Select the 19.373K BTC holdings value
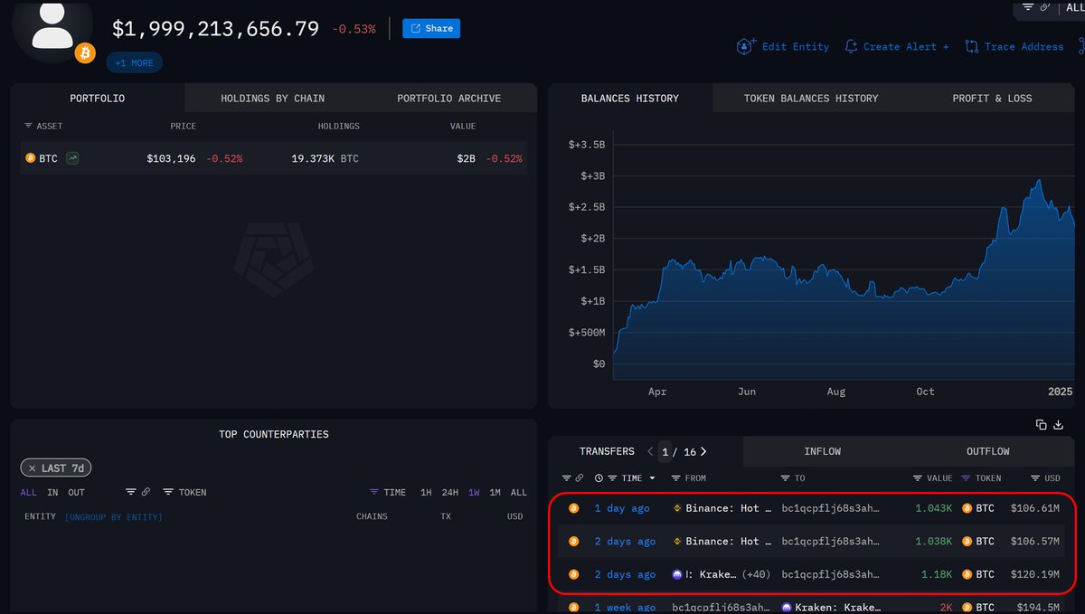The height and width of the screenshot is (614, 1085). tap(325, 158)
